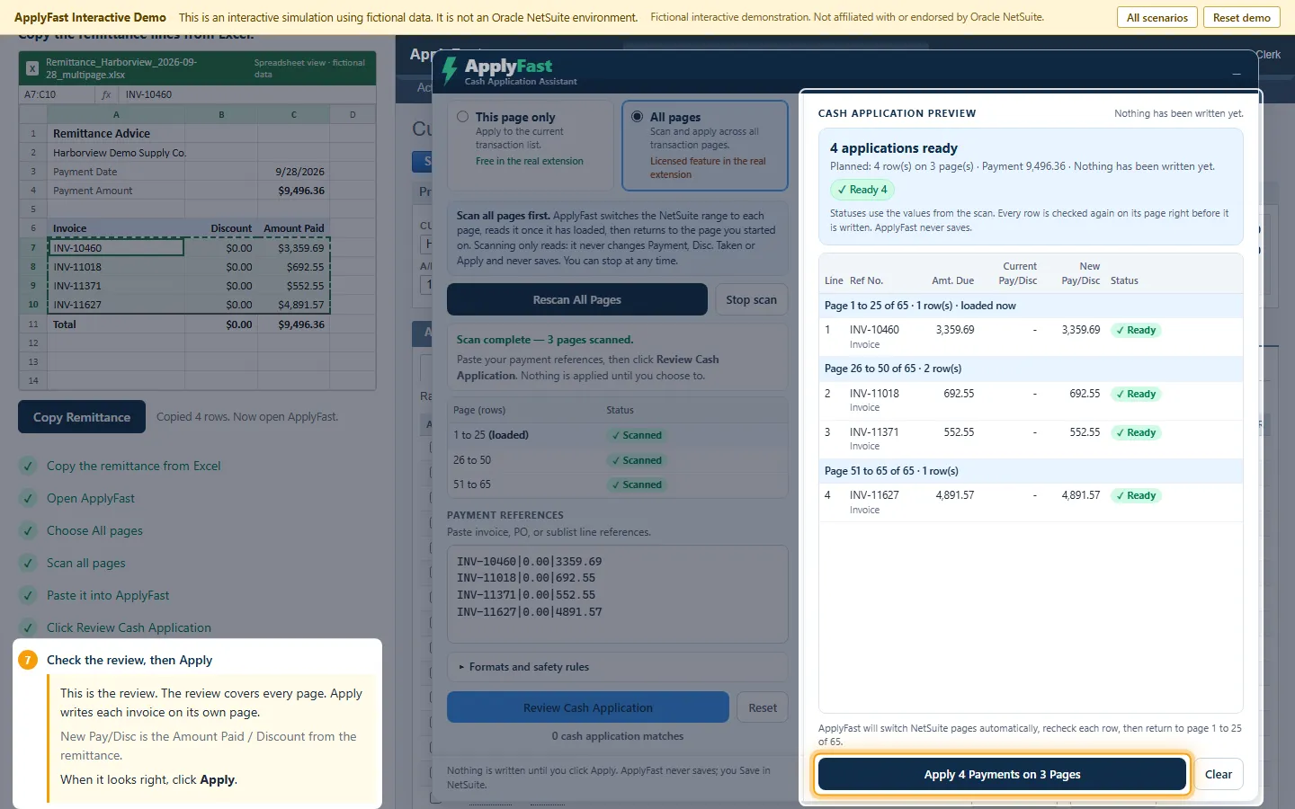Click the Page 51 to 65 group header
The height and width of the screenshot is (809, 1295).
pyautogui.click(x=1031, y=471)
